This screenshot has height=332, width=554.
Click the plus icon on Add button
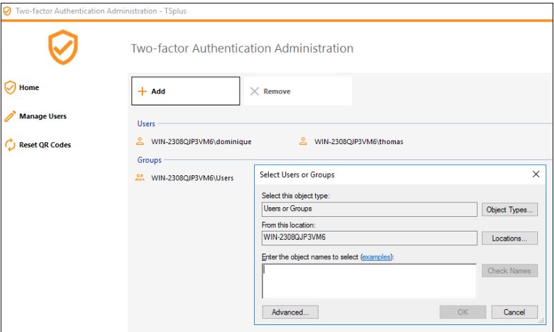(142, 91)
